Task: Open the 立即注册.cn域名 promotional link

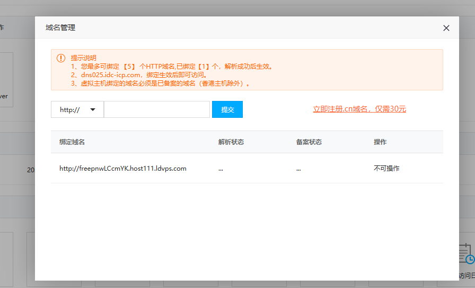Action: pos(359,109)
